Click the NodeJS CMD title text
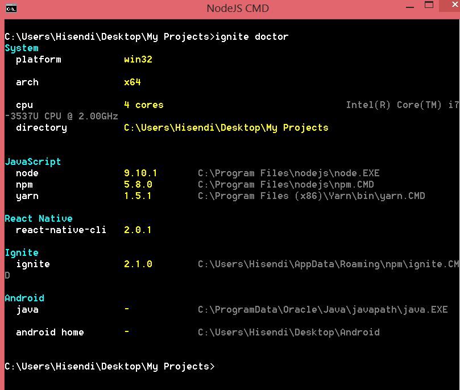 238,9
